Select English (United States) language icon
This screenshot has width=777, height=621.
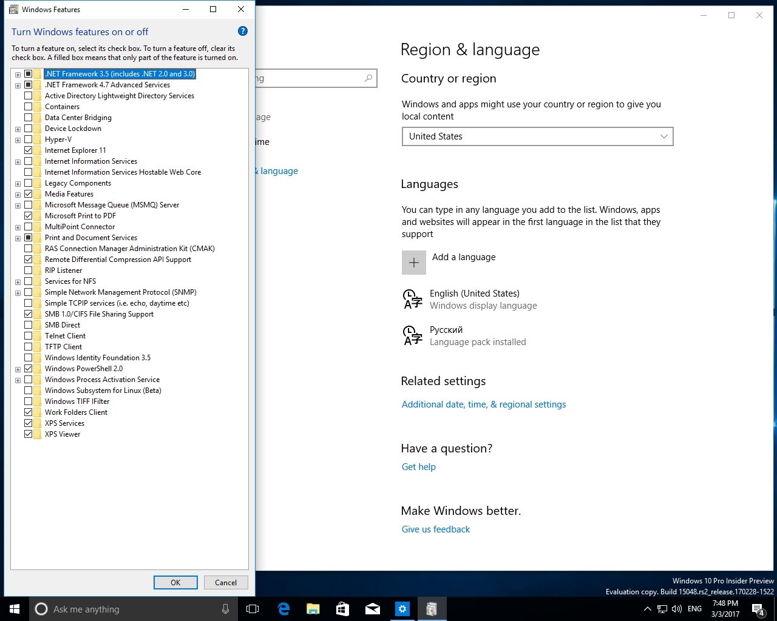pyautogui.click(x=413, y=299)
